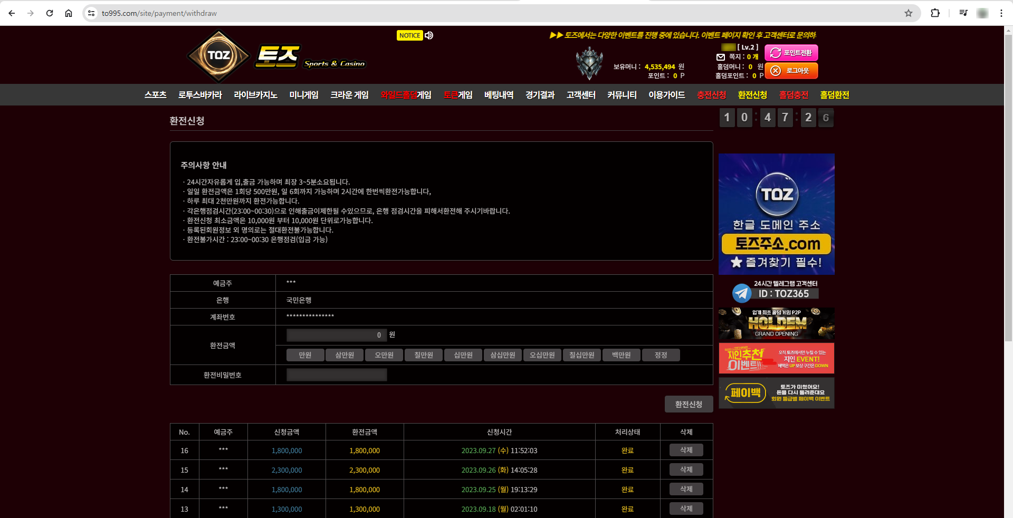Open the browser home page icon
The image size is (1013, 518).
pyautogui.click(x=69, y=13)
